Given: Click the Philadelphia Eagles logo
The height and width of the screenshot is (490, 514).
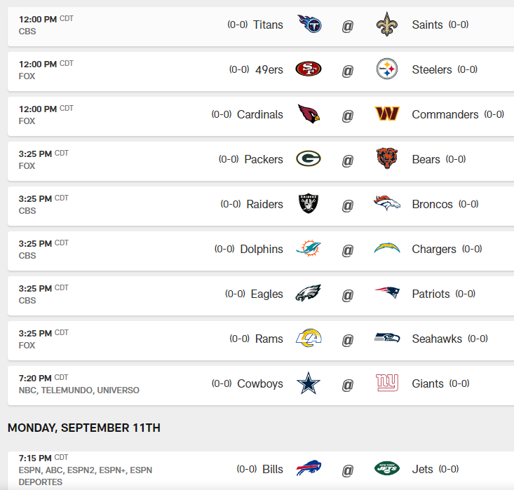Looking at the screenshot, I should click(x=309, y=294).
